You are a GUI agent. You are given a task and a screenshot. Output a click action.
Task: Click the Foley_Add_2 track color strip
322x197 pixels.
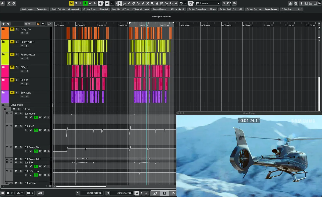pos(5,58)
